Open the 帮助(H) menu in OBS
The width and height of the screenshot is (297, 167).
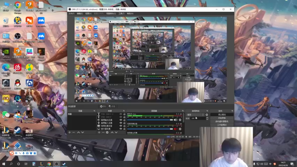pos(130,14)
